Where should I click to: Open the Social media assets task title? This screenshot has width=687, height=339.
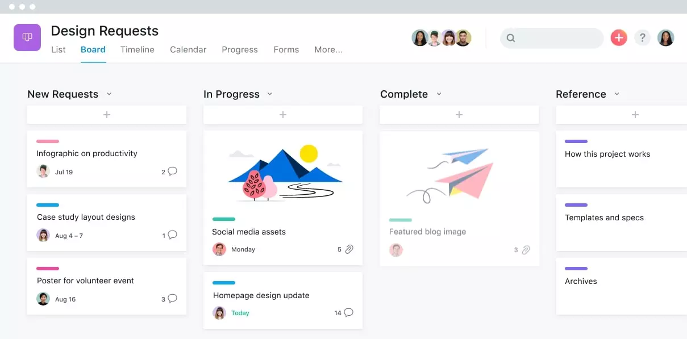tap(249, 232)
